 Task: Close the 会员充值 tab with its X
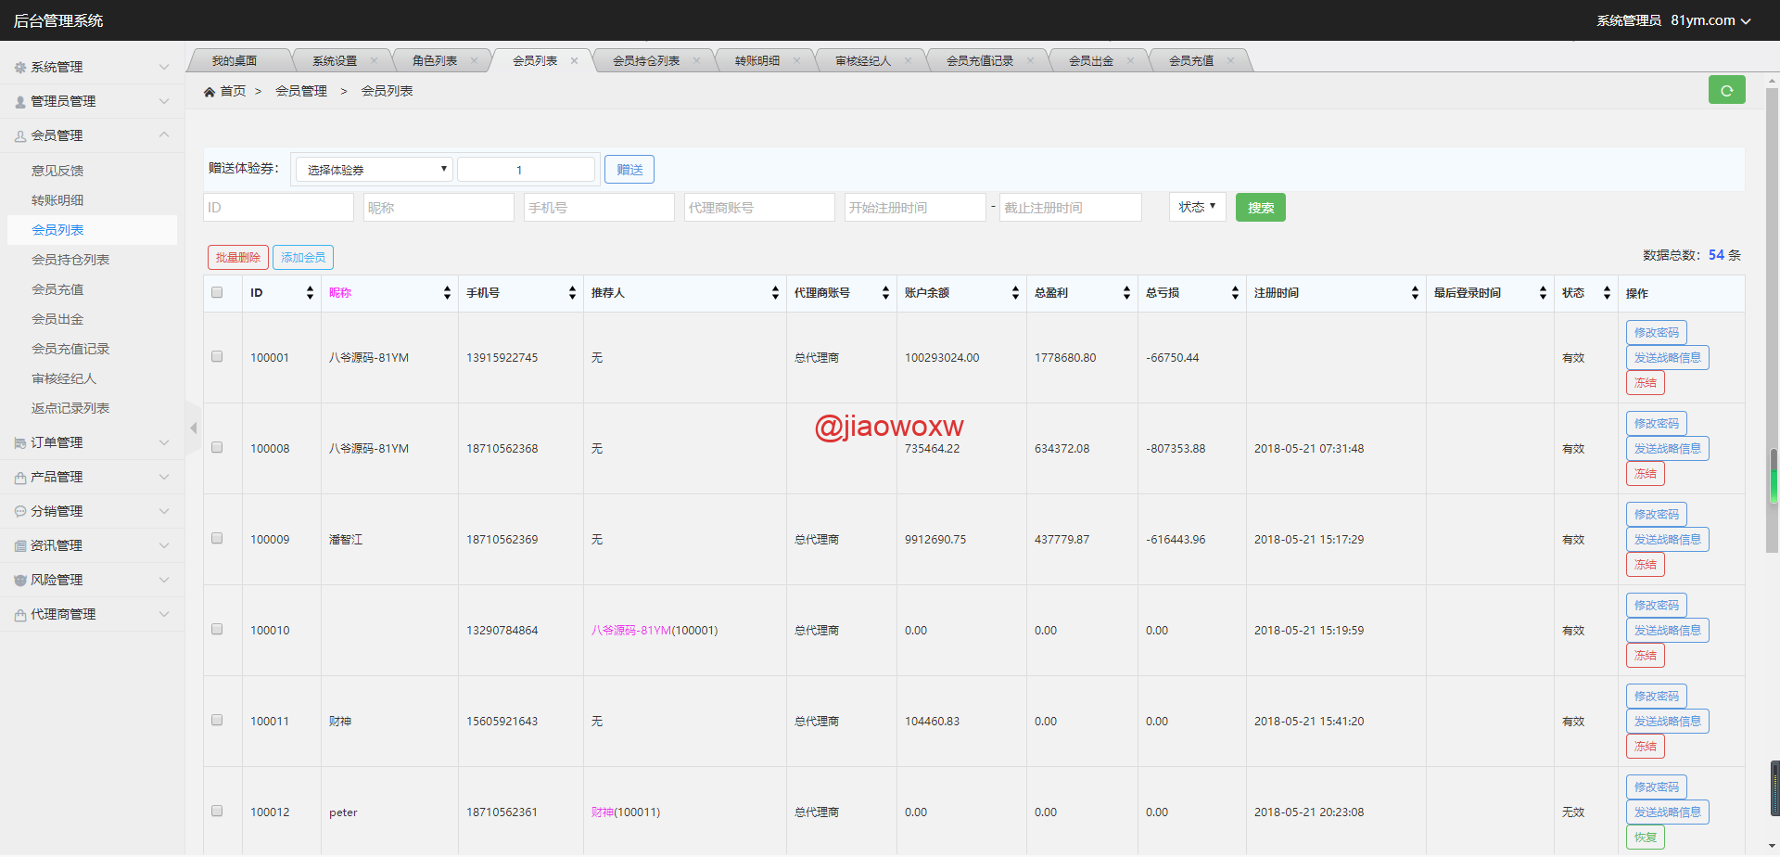(1230, 61)
